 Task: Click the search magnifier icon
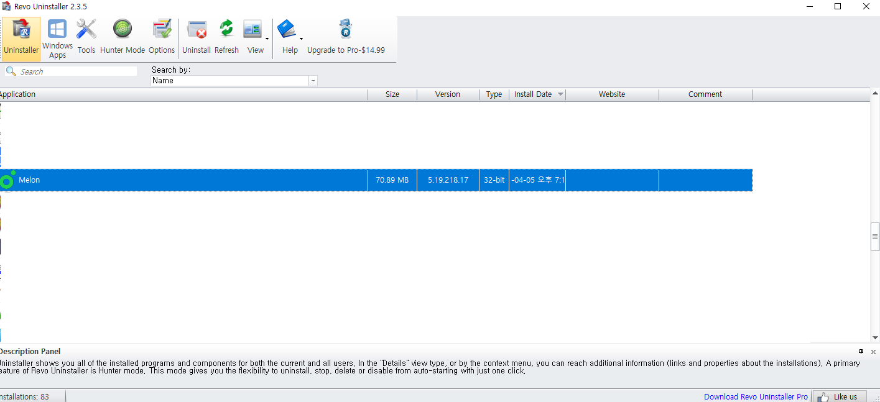click(x=11, y=71)
